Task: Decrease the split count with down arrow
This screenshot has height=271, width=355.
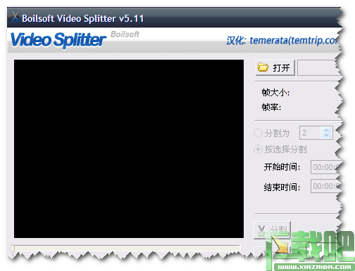Action: 326,135
